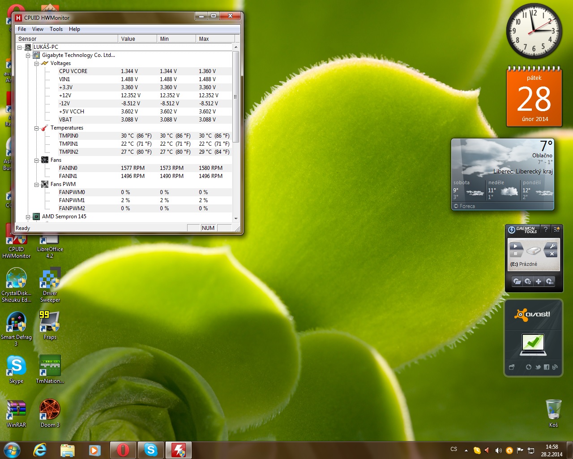The image size is (573, 459).
Task: Click avast gadget update refresh icon
Action: [529, 367]
